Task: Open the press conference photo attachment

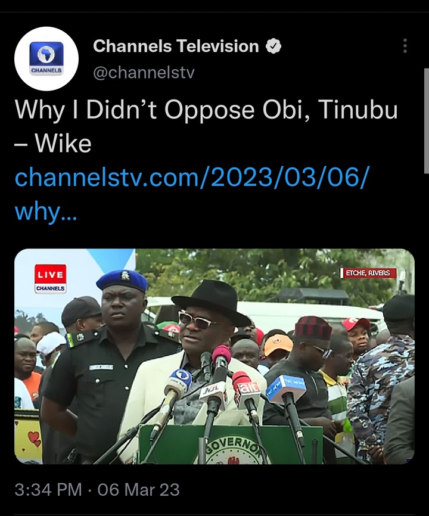Action: (x=214, y=356)
